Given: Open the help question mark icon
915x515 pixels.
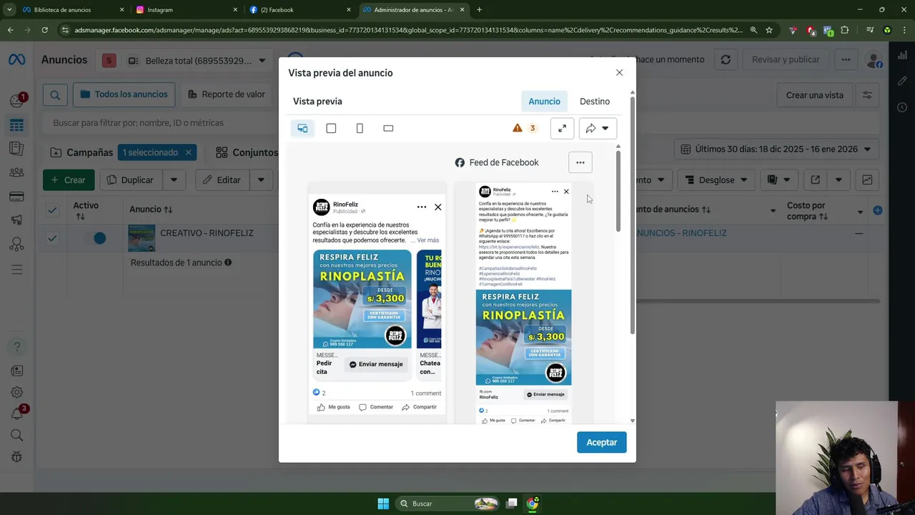Looking at the screenshot, I should pos(16,347).
